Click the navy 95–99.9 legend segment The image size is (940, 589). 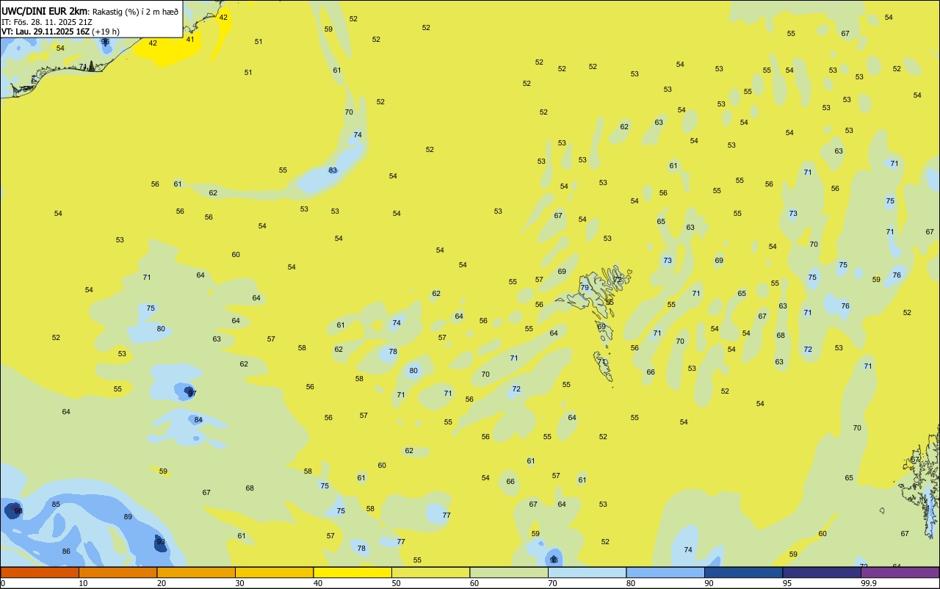click(822, 572)
